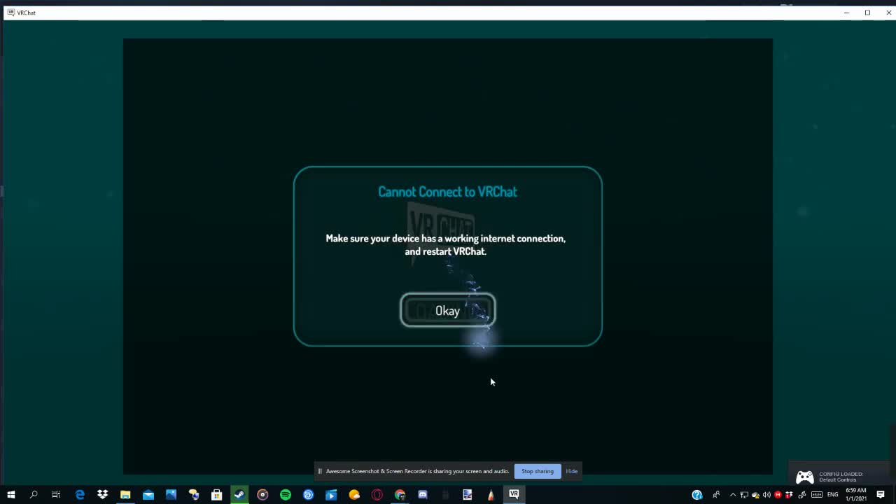Select the VRChat taskbar icon
Screen dimensions: 896x504
click(514, 495)
